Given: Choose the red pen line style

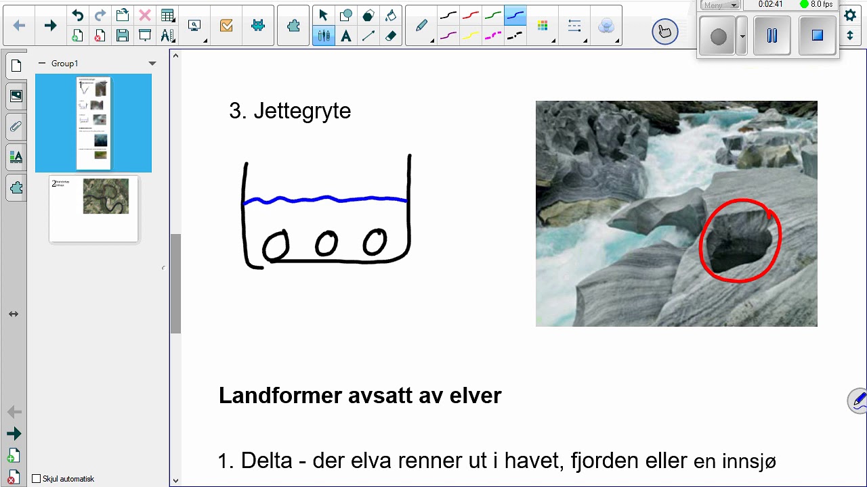Looking at the screenshot, I should point(470,15).
